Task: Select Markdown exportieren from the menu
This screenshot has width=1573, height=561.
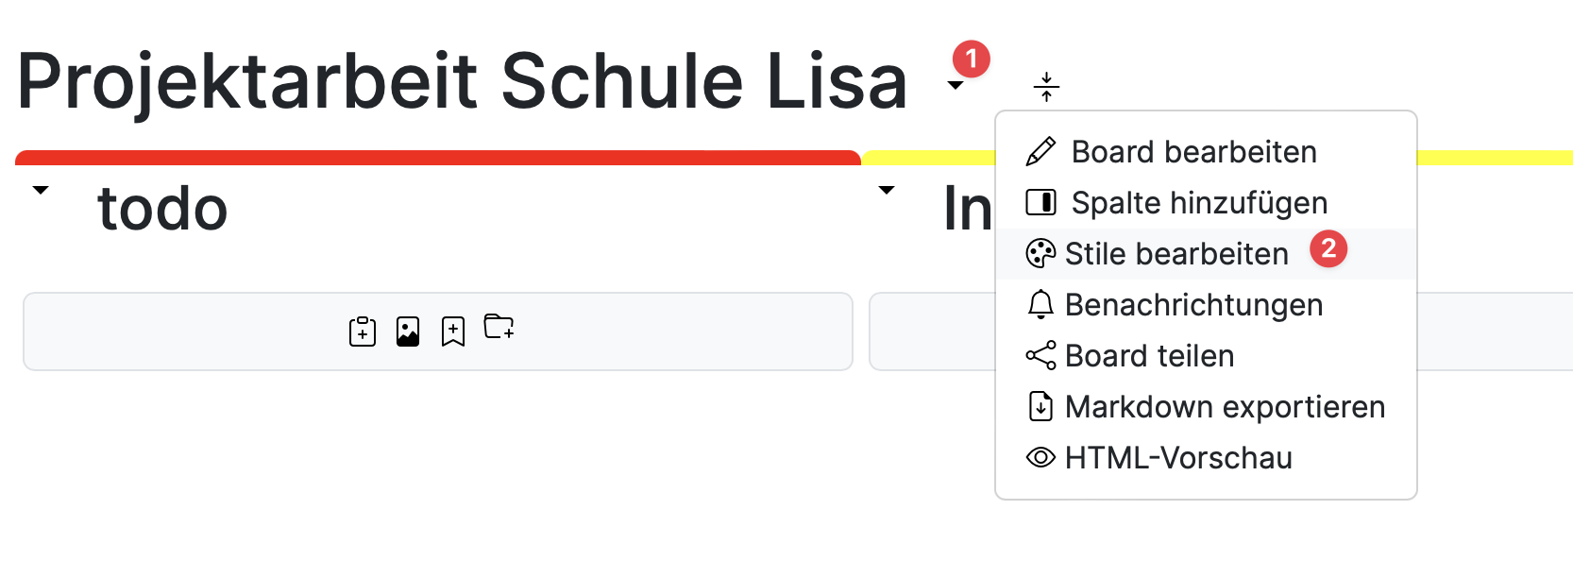Action: click(1225, 406)
